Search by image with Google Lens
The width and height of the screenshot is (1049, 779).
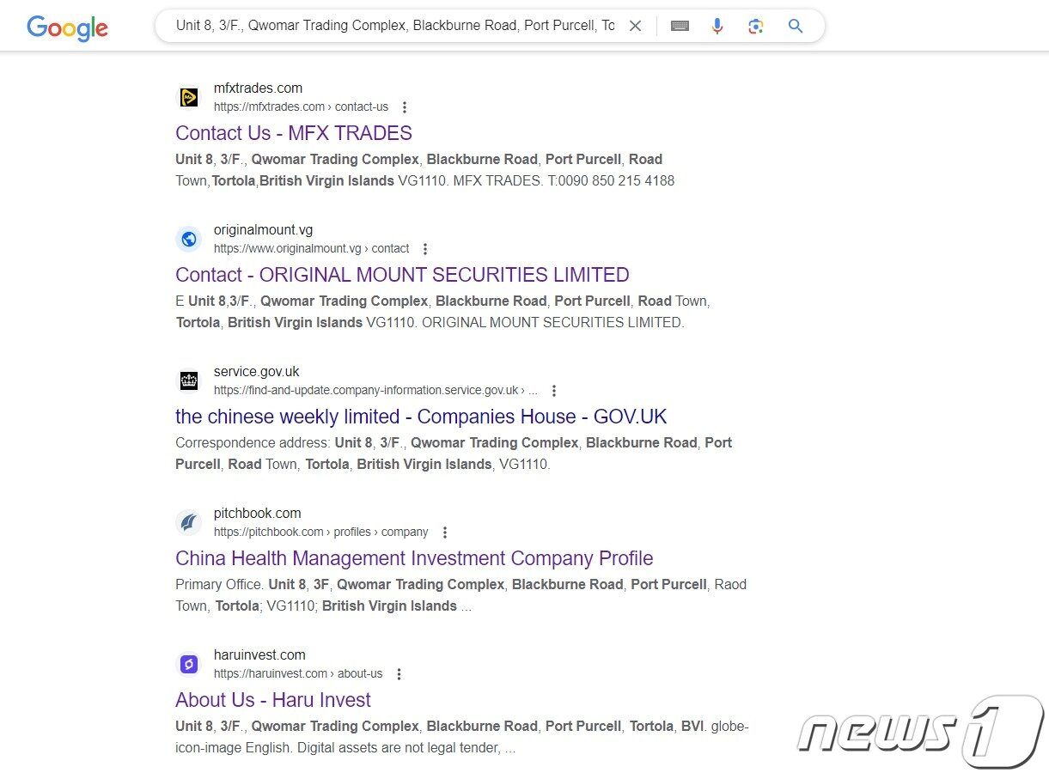point(755,26)
